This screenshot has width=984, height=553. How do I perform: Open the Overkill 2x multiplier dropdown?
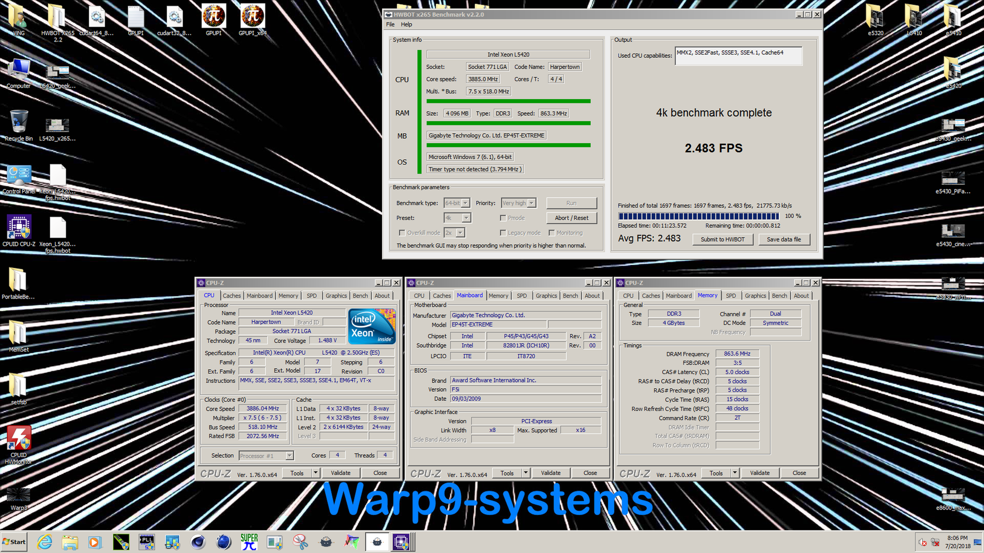[x=460, y=233]
